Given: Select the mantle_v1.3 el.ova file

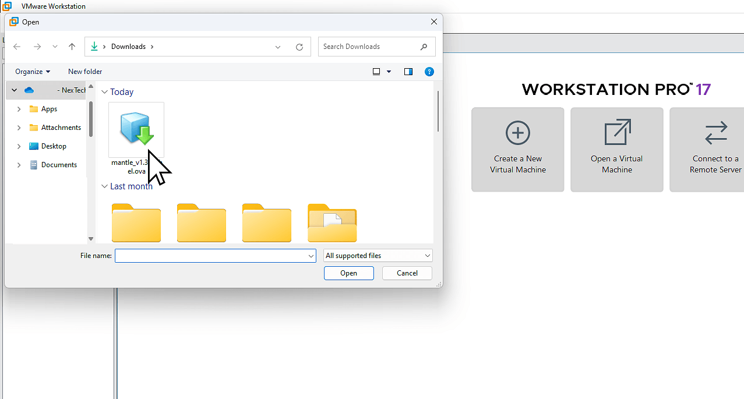Looking at the screenshot, I should coord(136,129).
